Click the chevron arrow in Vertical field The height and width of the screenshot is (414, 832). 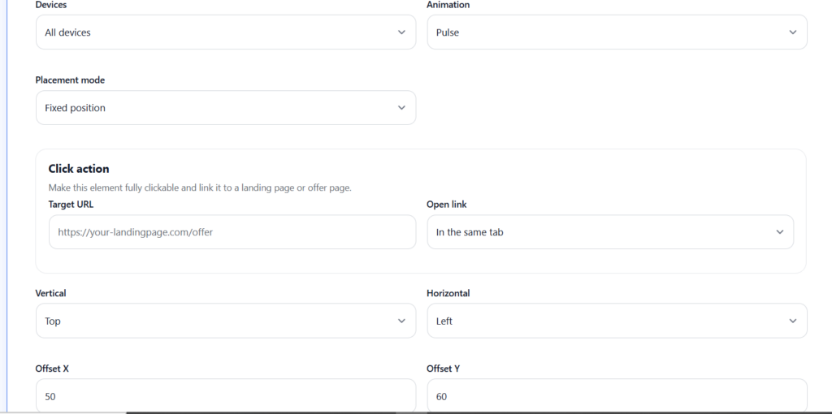(x=401, y=321)
